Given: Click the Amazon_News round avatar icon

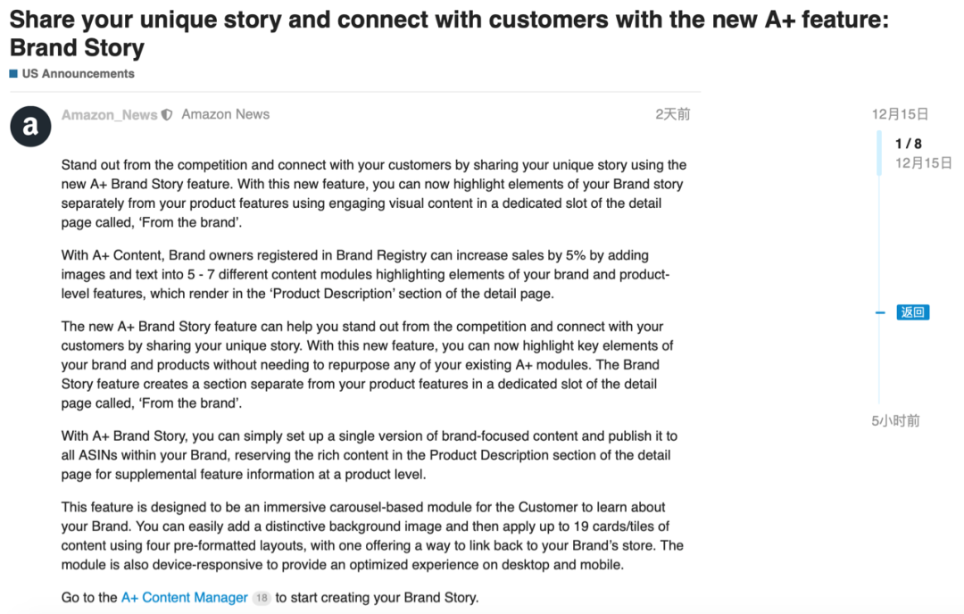Looking at the screenshot, I should [x=30, y=127].
